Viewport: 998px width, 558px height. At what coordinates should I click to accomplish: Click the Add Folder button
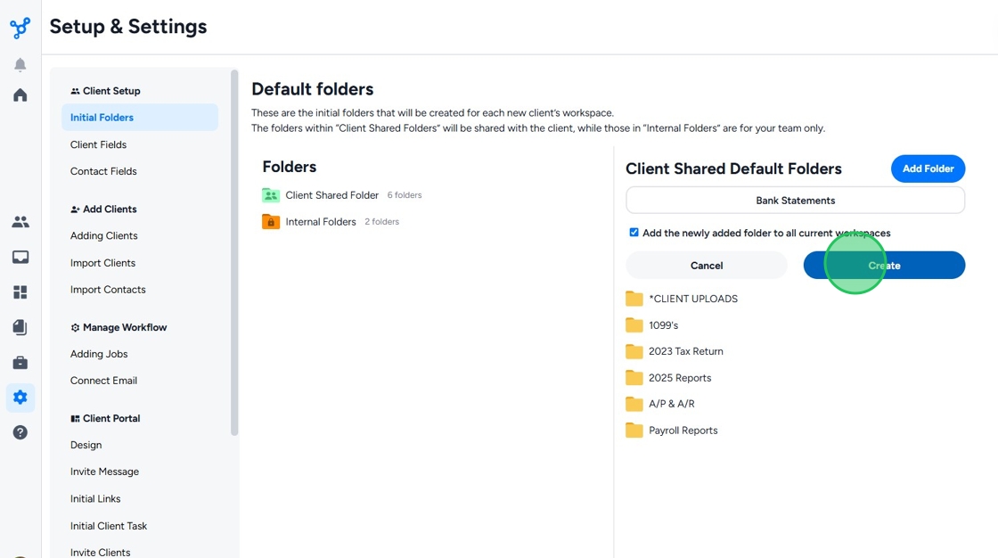(x=928, y=168)
